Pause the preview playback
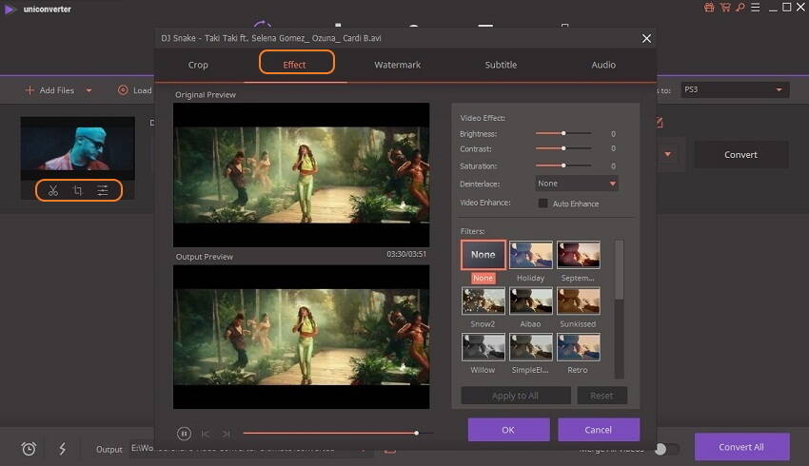809x466 pixels. coord(184,434)
